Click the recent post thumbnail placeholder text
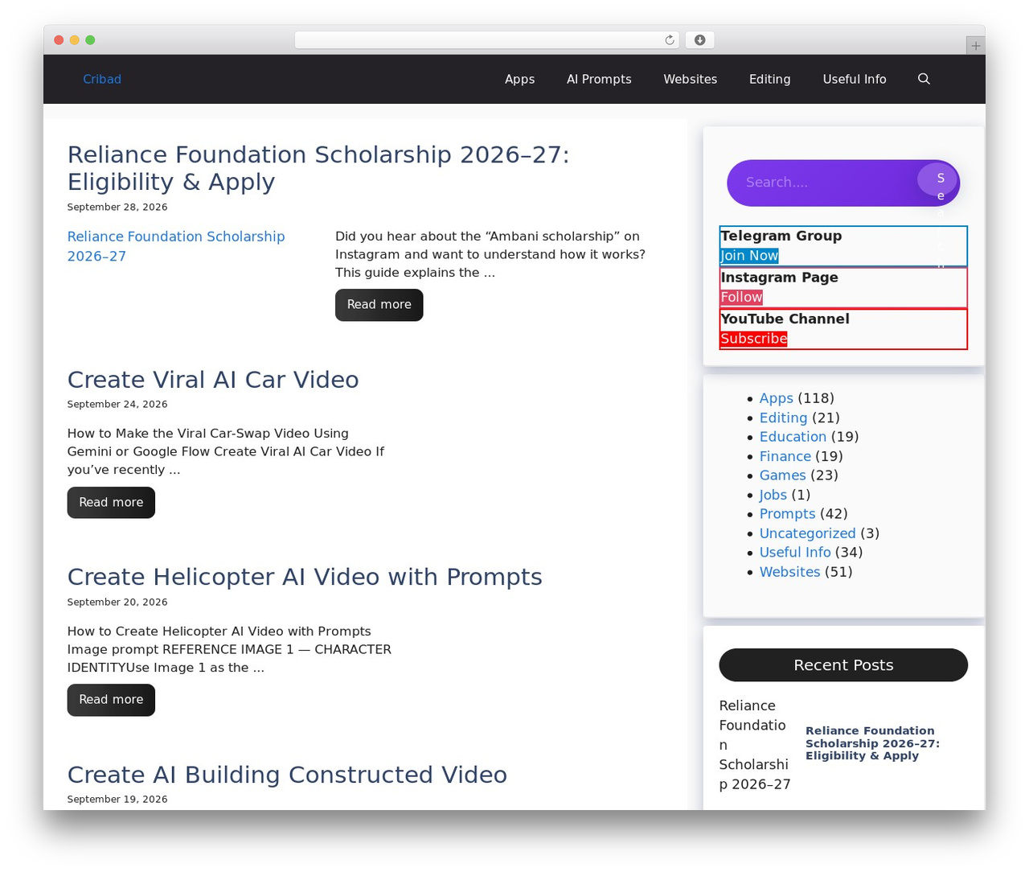 point(755,745)
